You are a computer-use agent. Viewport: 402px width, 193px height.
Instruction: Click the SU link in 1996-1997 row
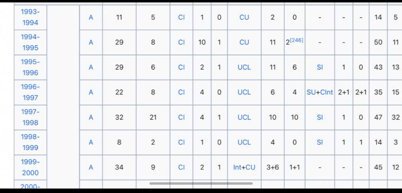311,92
